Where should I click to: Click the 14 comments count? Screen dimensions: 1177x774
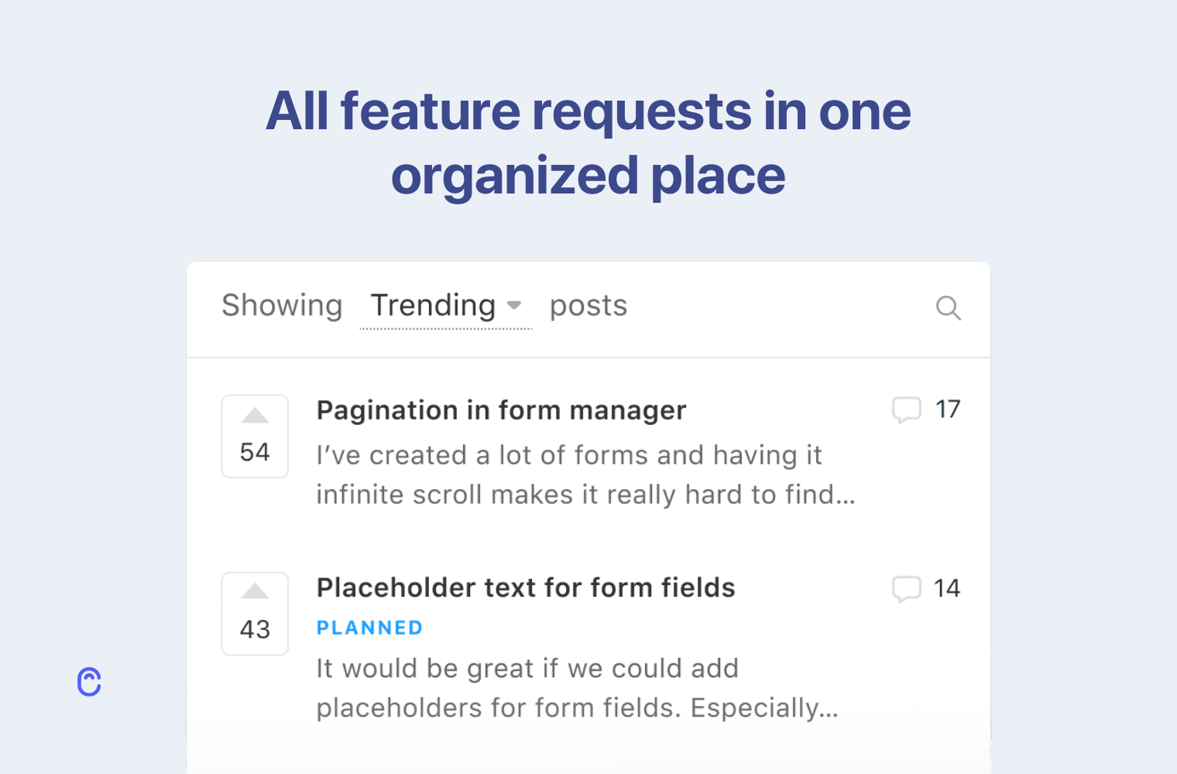[x=947, y=588]
